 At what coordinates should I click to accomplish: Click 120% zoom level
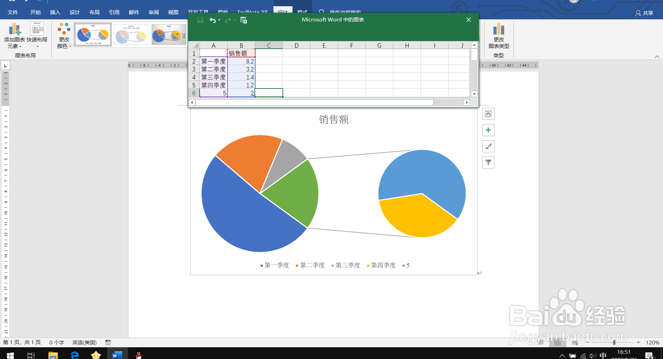[653, 342]
